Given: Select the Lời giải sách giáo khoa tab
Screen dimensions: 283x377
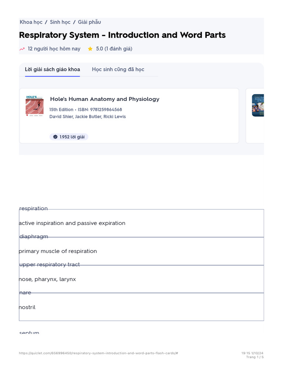Looking at the screenshot, I should (x=52, y=70).
